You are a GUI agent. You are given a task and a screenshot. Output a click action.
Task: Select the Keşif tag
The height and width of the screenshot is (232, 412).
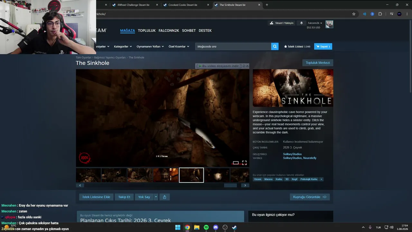(294, 179)
